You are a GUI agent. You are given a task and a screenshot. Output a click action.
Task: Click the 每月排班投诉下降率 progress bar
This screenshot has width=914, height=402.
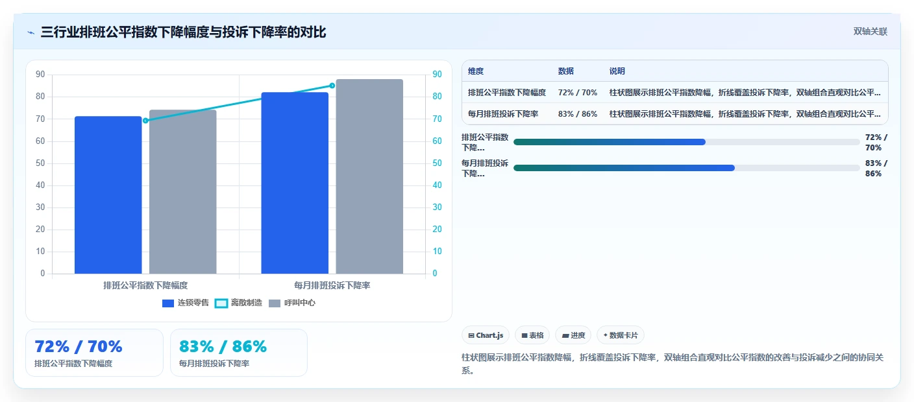point(687,168)
